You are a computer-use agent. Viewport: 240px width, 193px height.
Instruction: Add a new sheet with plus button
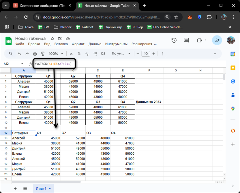coord(15,189)
